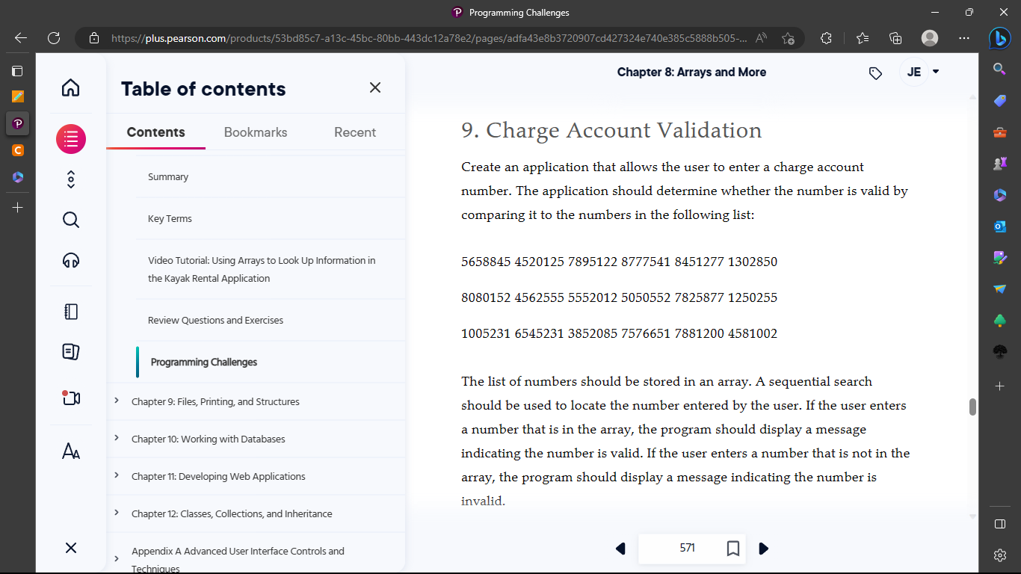Screen dimensions: 1021x574
Task: Open the video tutorials camera icon
Action: [x=70, y=398]
